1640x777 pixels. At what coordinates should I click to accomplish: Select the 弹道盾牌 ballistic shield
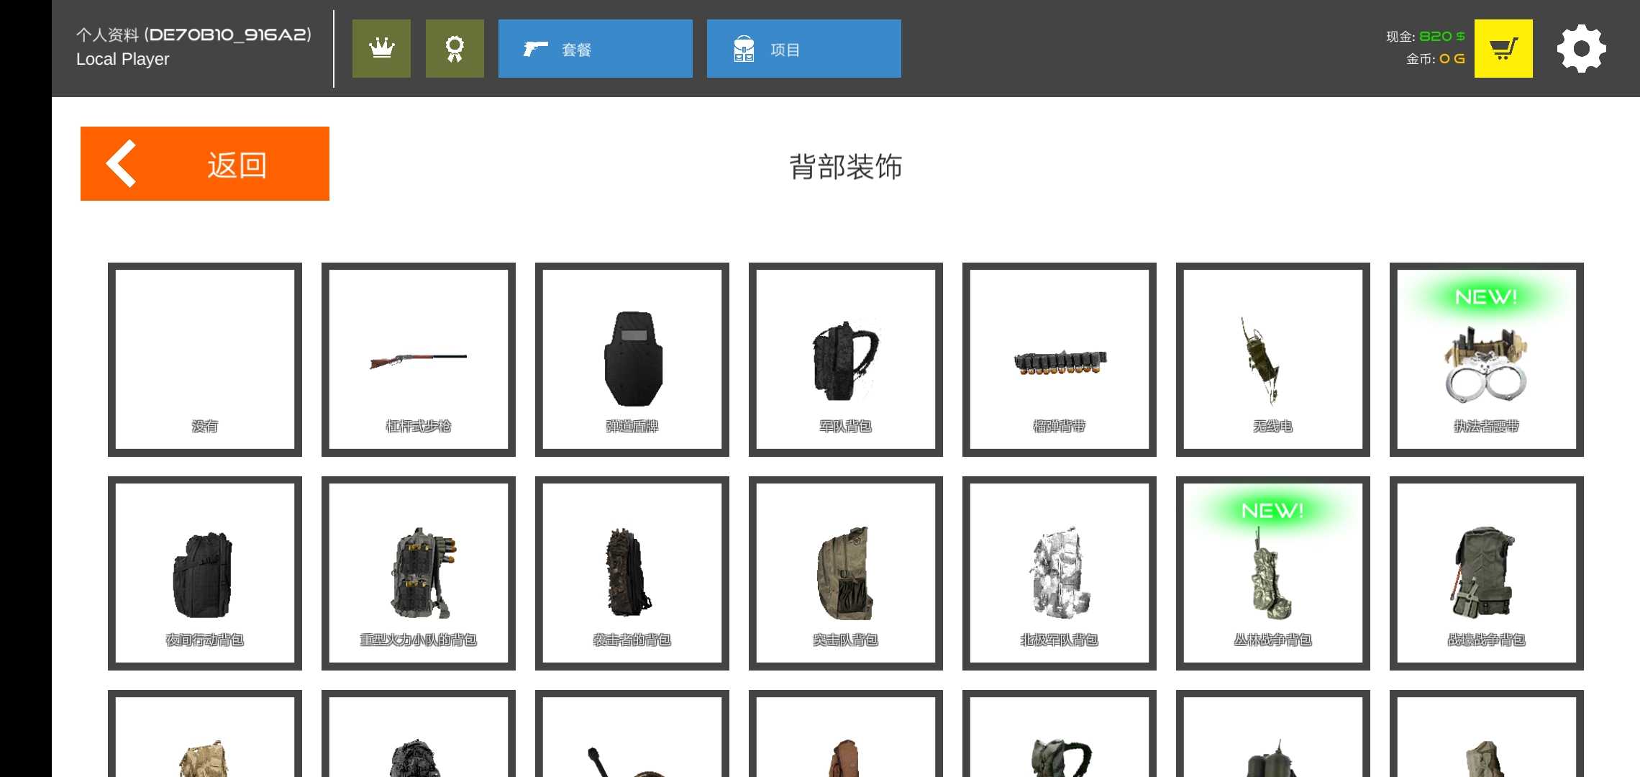pyautogui.click(x=632, y=360)
